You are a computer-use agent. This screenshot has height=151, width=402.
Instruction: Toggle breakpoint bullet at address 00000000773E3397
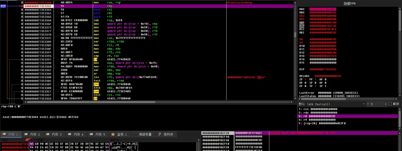22,59
